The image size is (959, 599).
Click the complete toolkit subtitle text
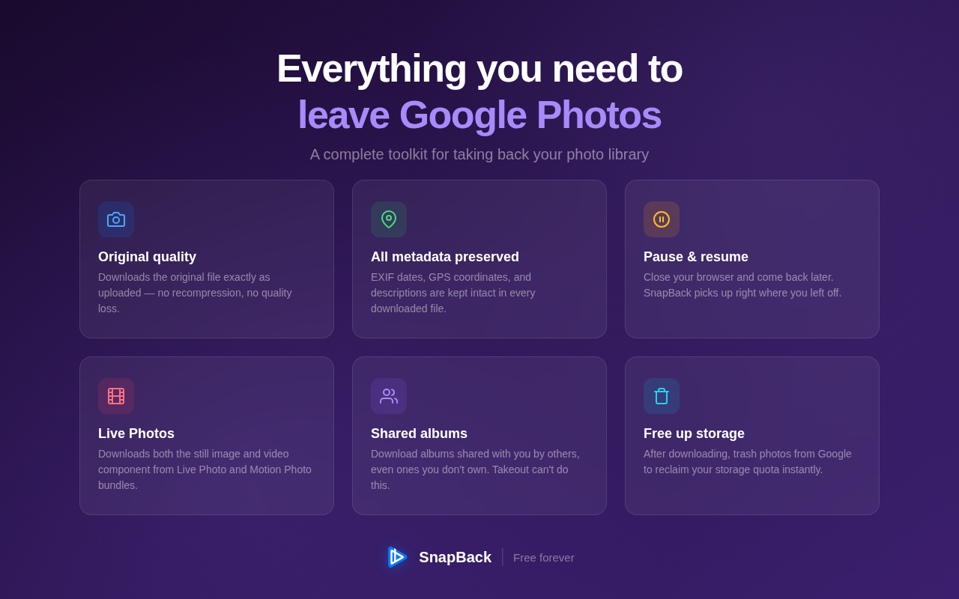coord(479,154)
